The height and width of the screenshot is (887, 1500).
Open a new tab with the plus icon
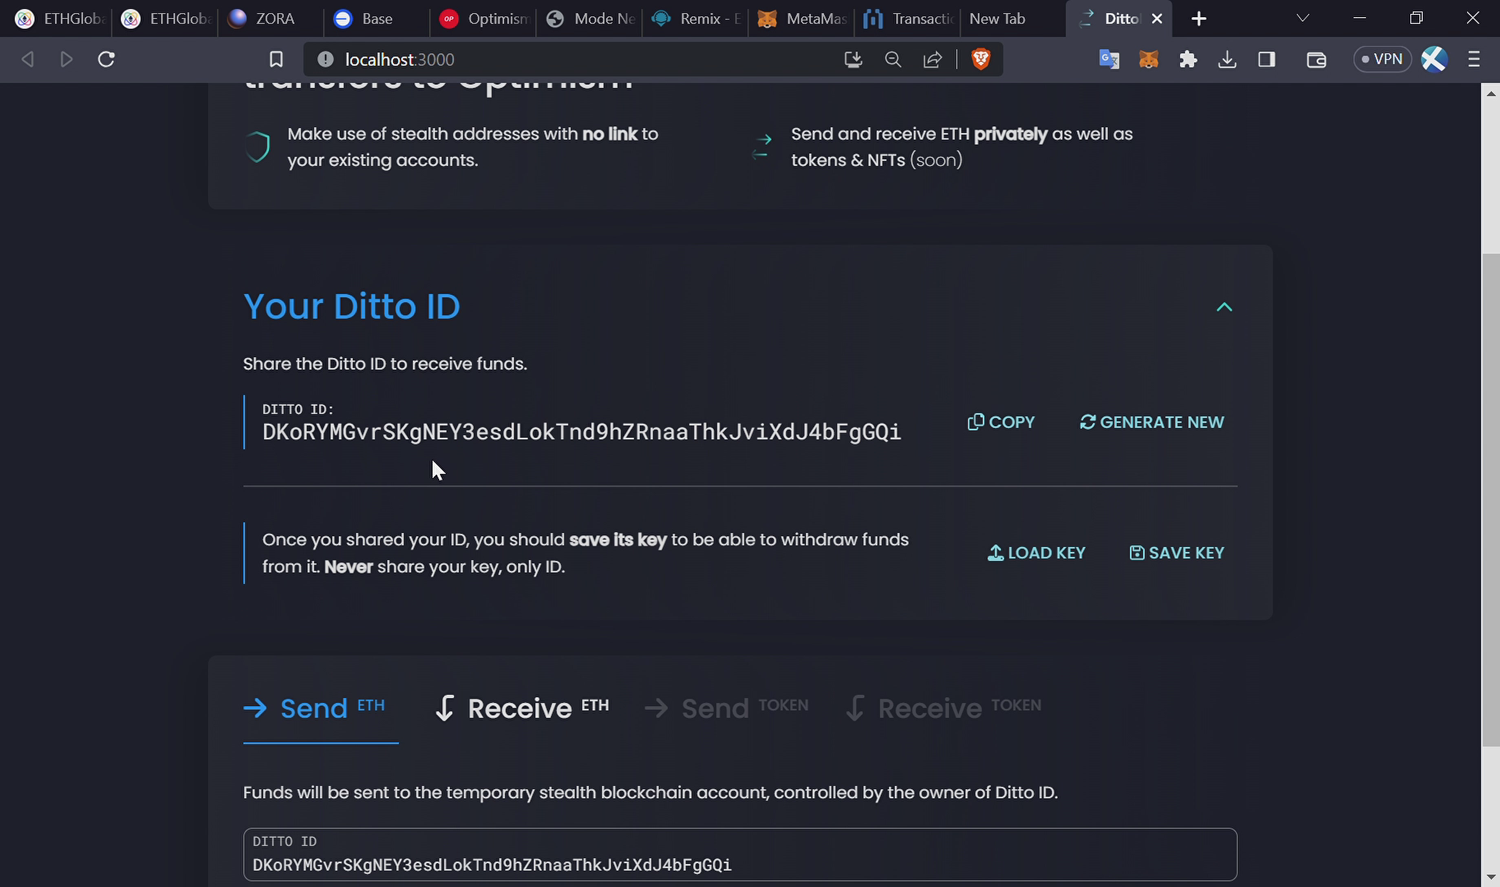[1198, 19]
